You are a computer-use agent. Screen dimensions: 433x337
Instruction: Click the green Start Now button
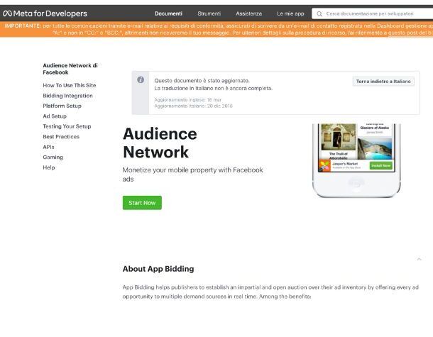pos(142,203)
